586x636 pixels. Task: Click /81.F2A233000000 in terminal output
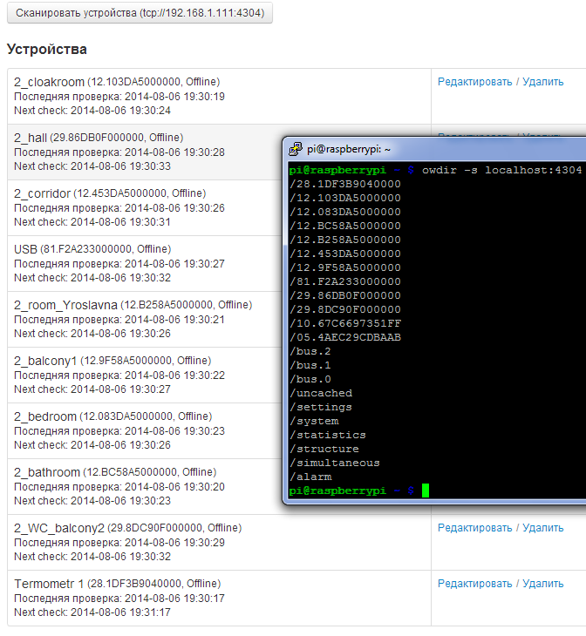[345, 281]
